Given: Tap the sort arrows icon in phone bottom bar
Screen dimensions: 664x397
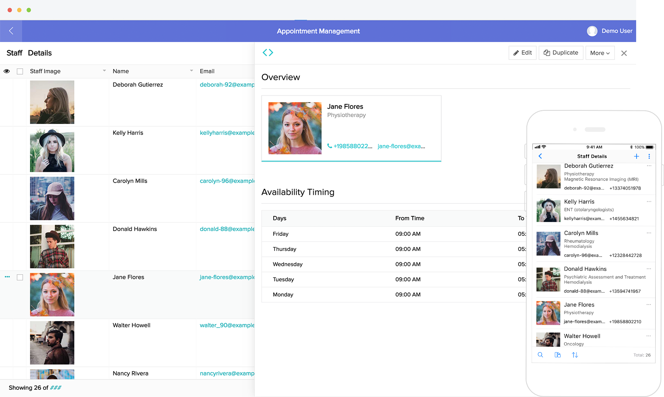Looking at the screenshot, I should [575, 355].
